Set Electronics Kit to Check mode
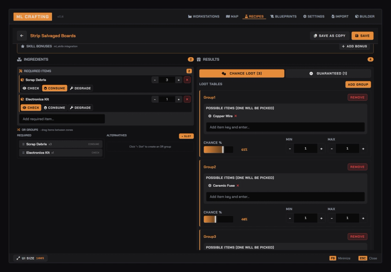 31,108
